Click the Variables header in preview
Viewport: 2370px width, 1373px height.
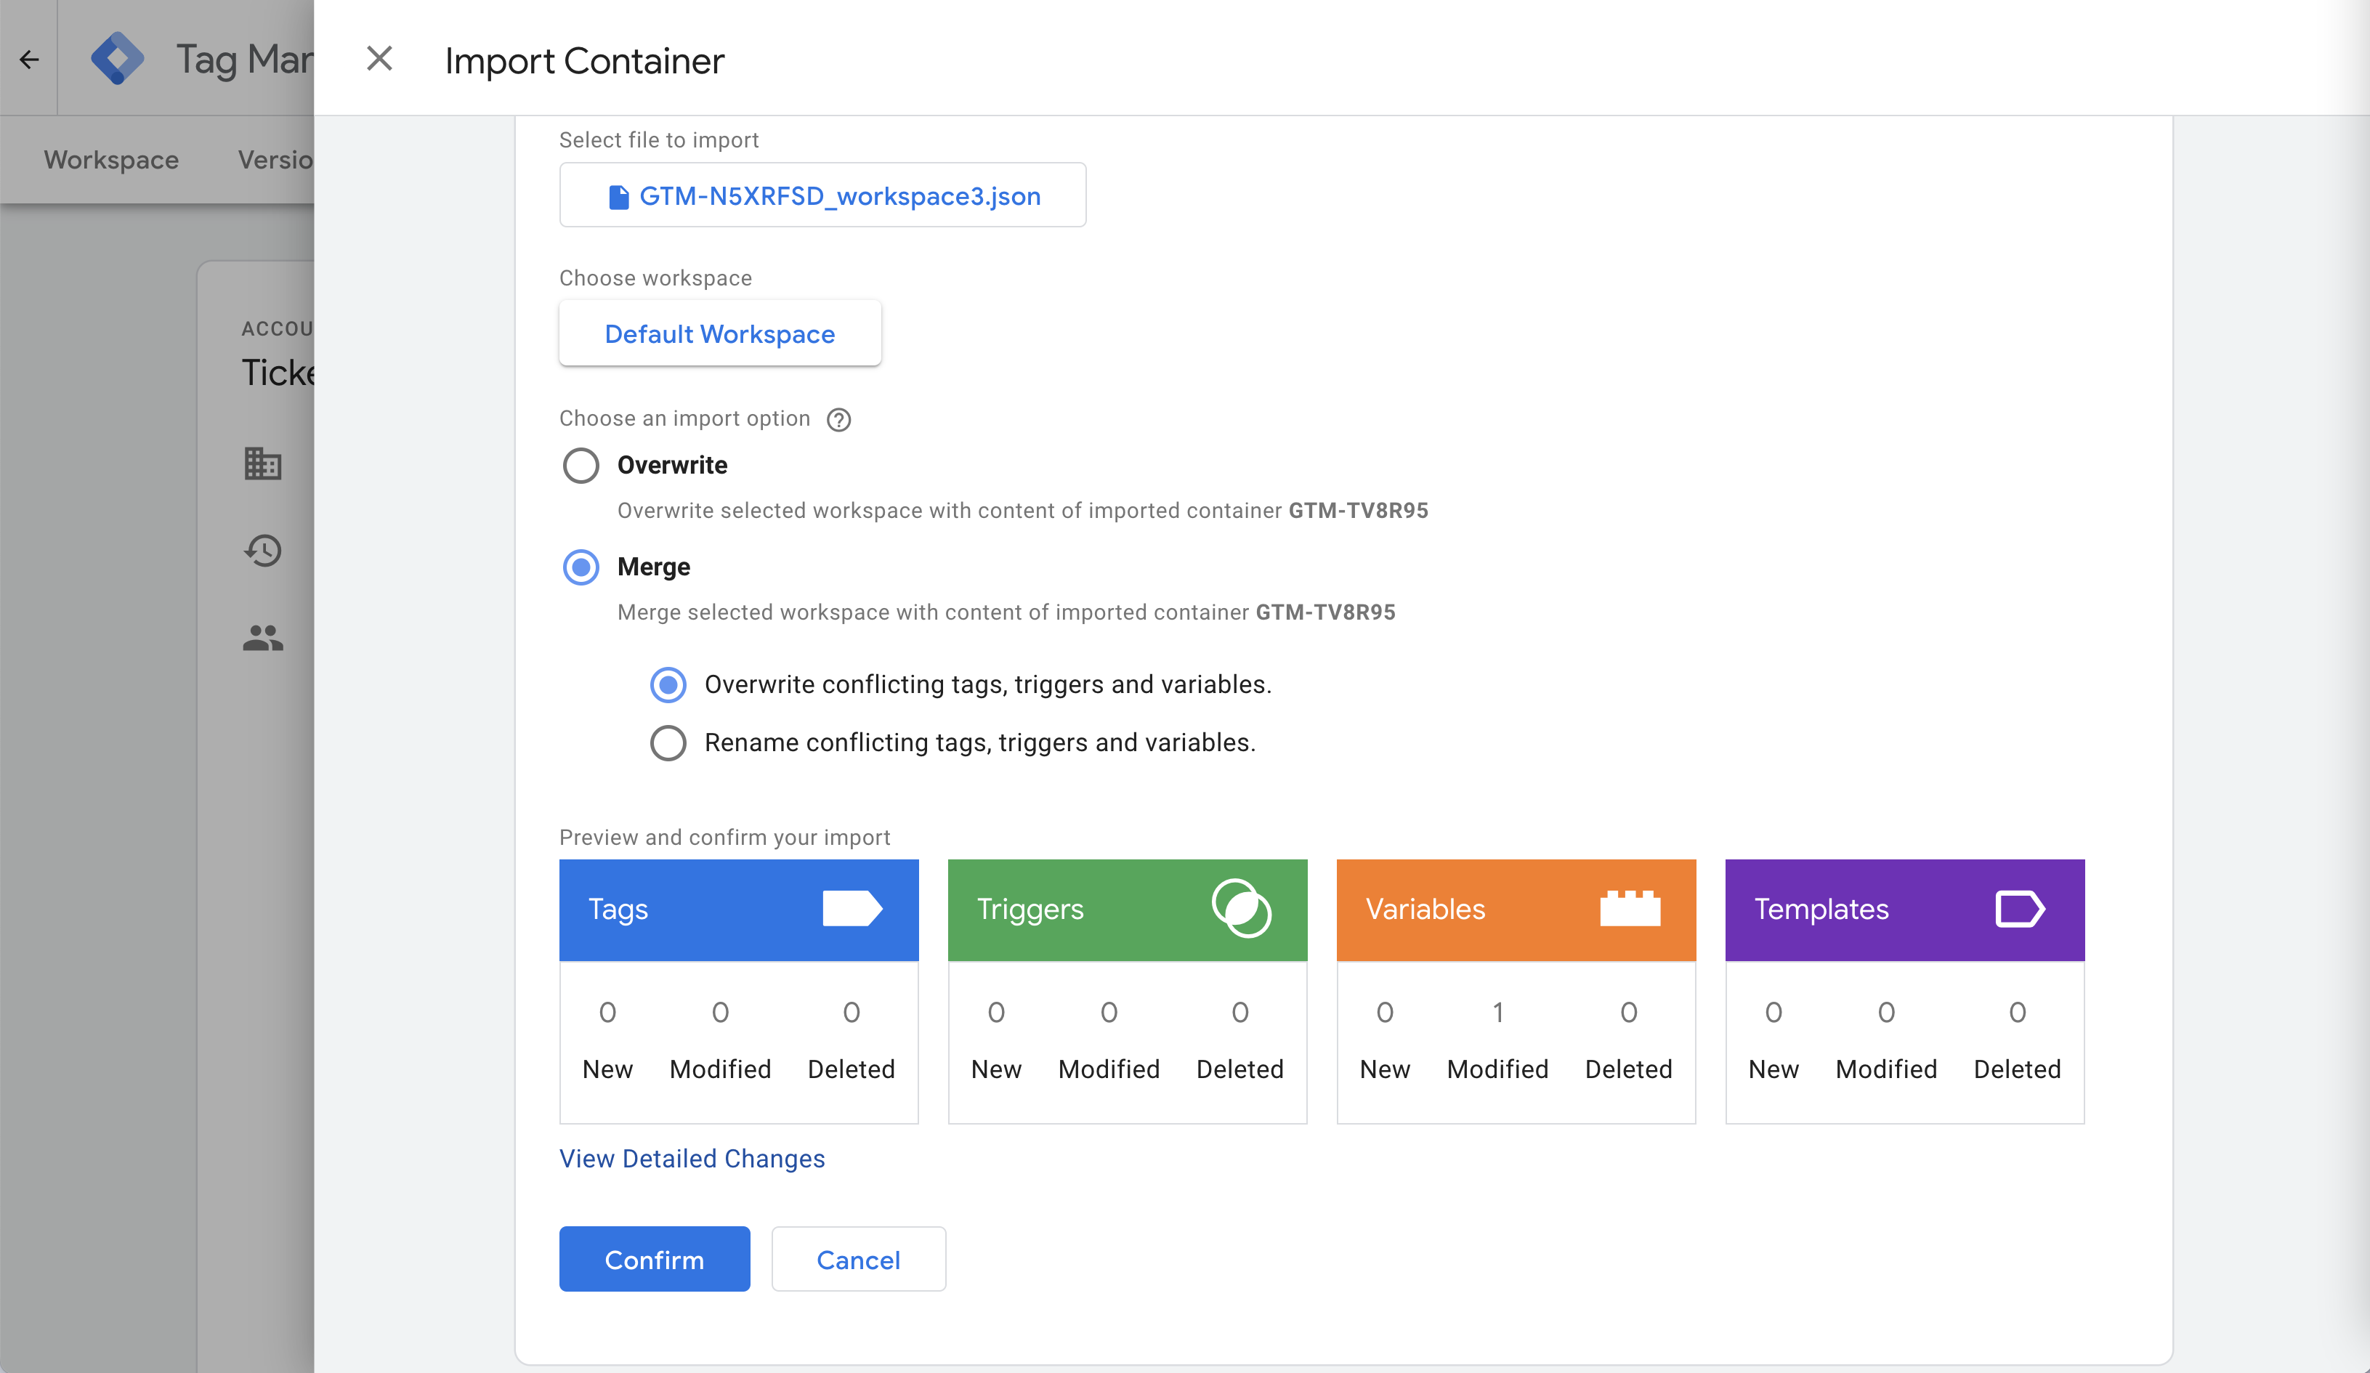click(1516, 910)
